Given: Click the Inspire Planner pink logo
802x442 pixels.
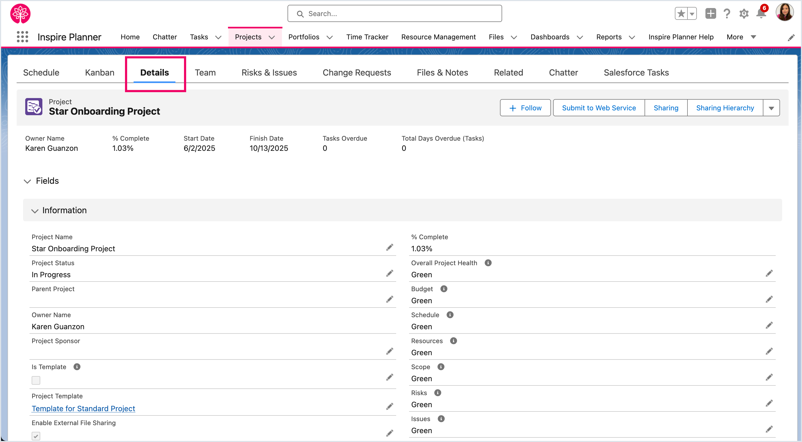Looking at the screenshot, I should (x=20, y=14).
